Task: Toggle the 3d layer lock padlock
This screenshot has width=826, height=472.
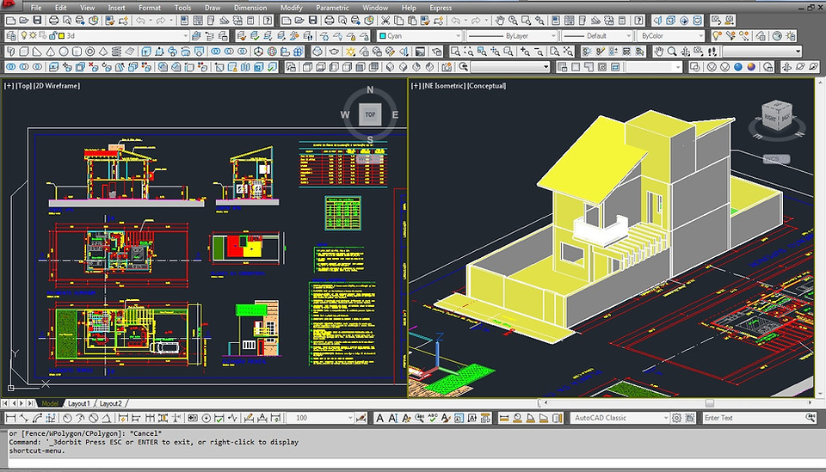Action: tap(52, 36)
